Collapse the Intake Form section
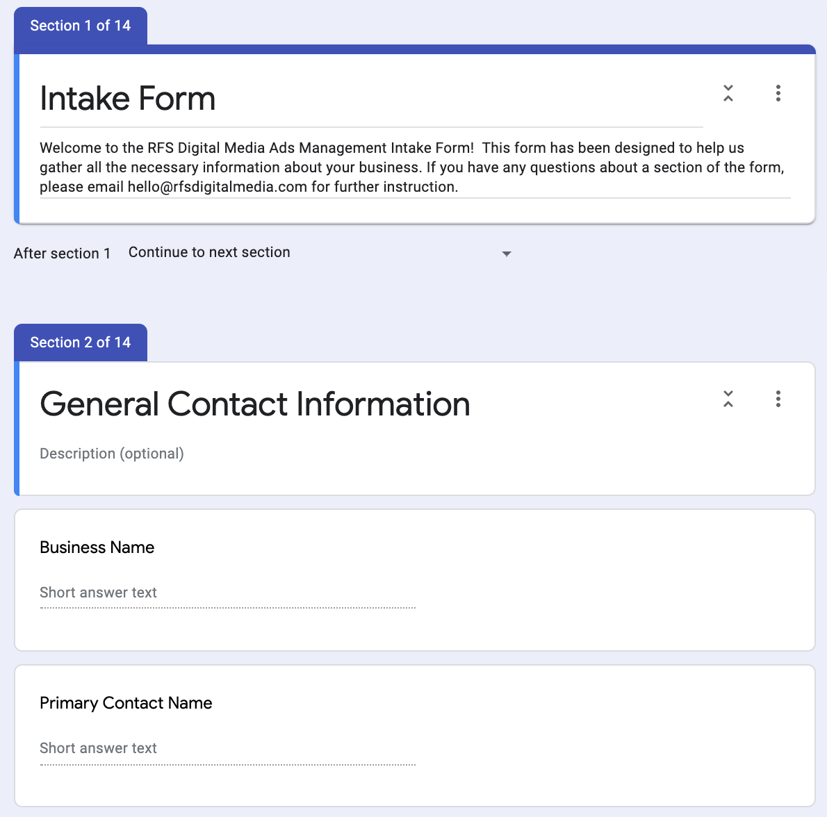This screenshot has height=817, width=827. tap(728, 93)
